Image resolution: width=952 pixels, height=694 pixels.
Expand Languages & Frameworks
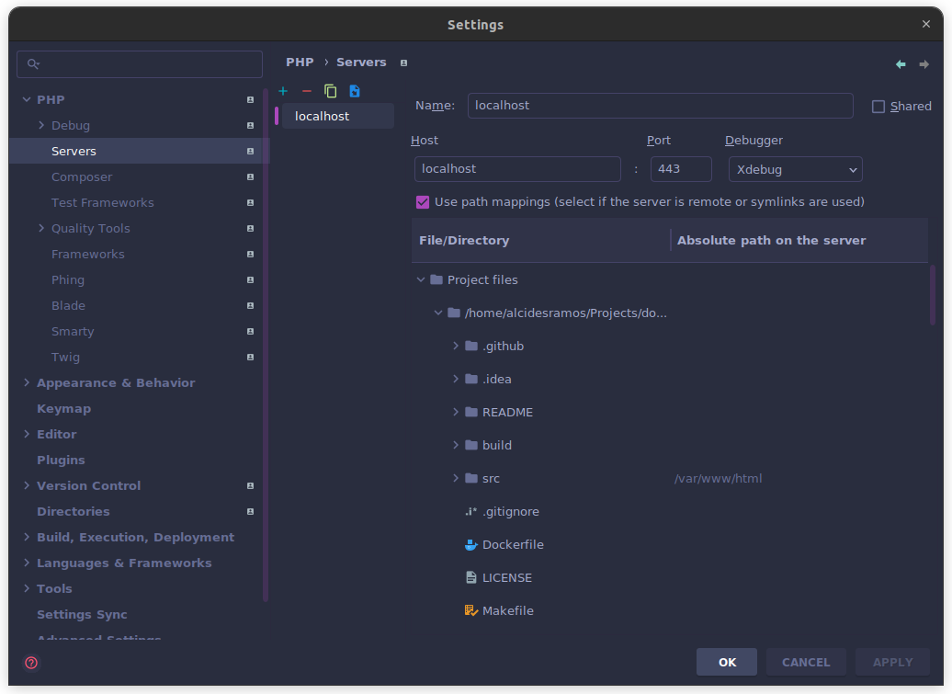click(27, 563)
